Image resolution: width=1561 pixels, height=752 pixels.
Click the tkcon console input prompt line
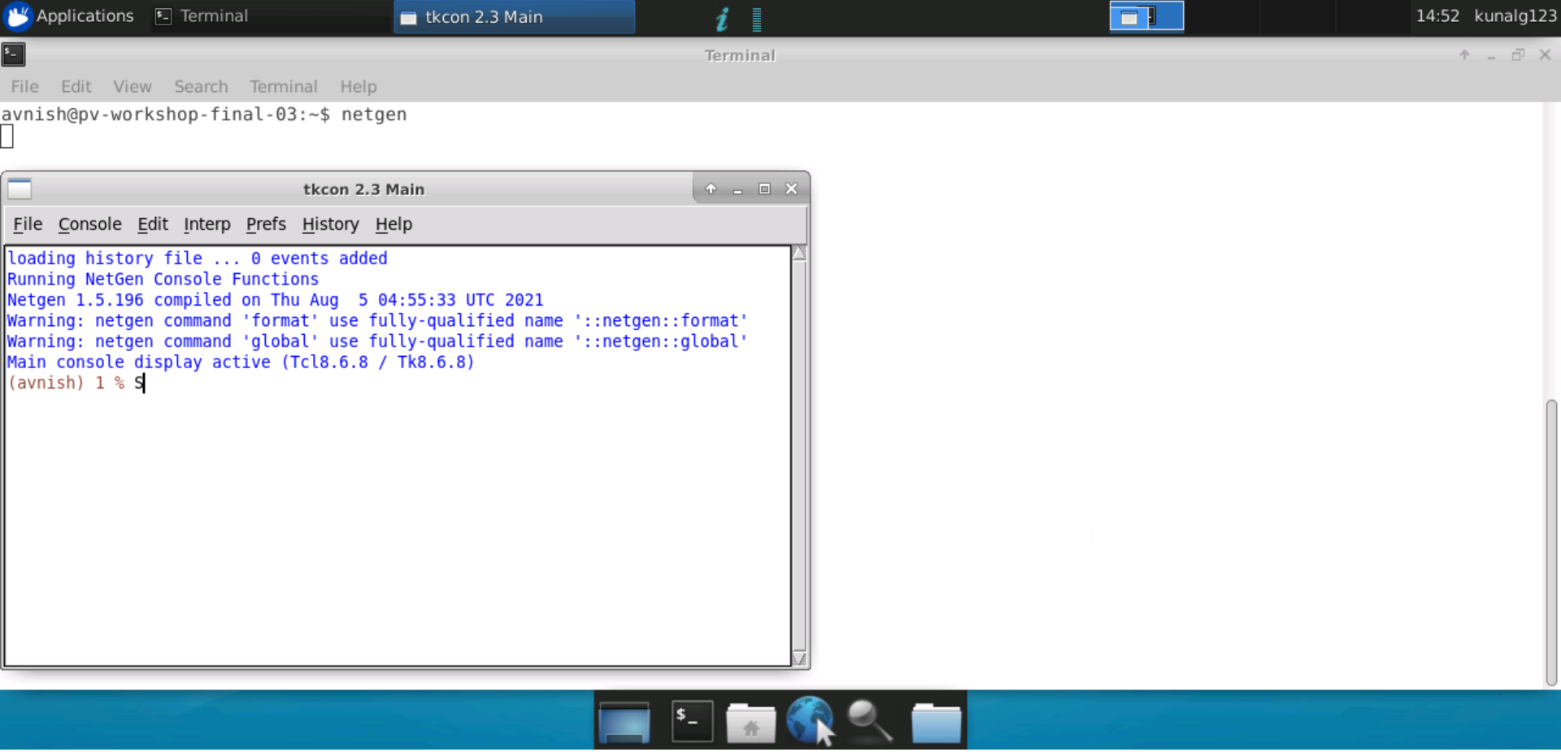(x=138, y=383)
